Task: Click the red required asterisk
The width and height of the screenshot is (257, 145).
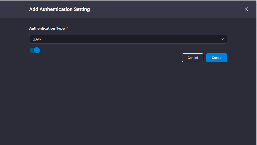Action: click(x=67, y=28)
